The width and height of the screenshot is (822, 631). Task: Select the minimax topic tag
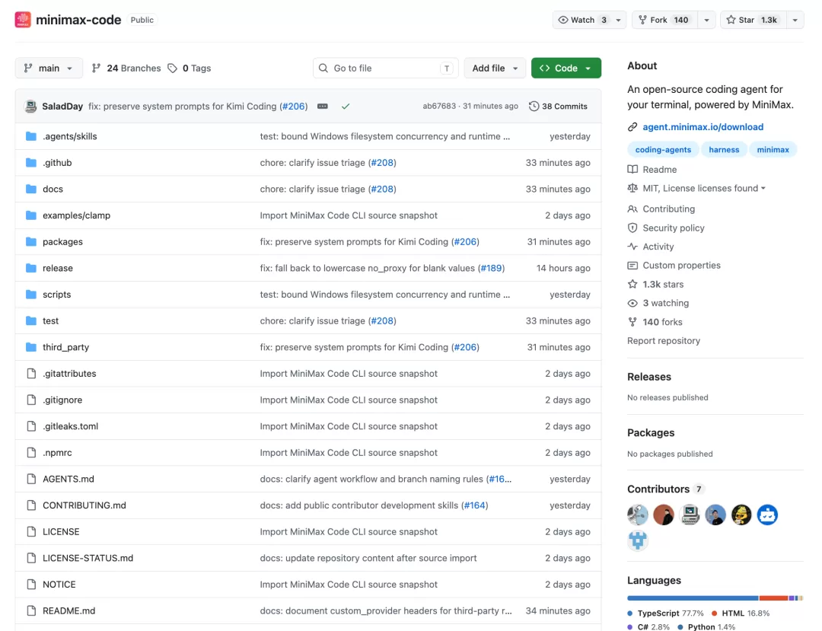pyautogui.click(x=773, y=149)
